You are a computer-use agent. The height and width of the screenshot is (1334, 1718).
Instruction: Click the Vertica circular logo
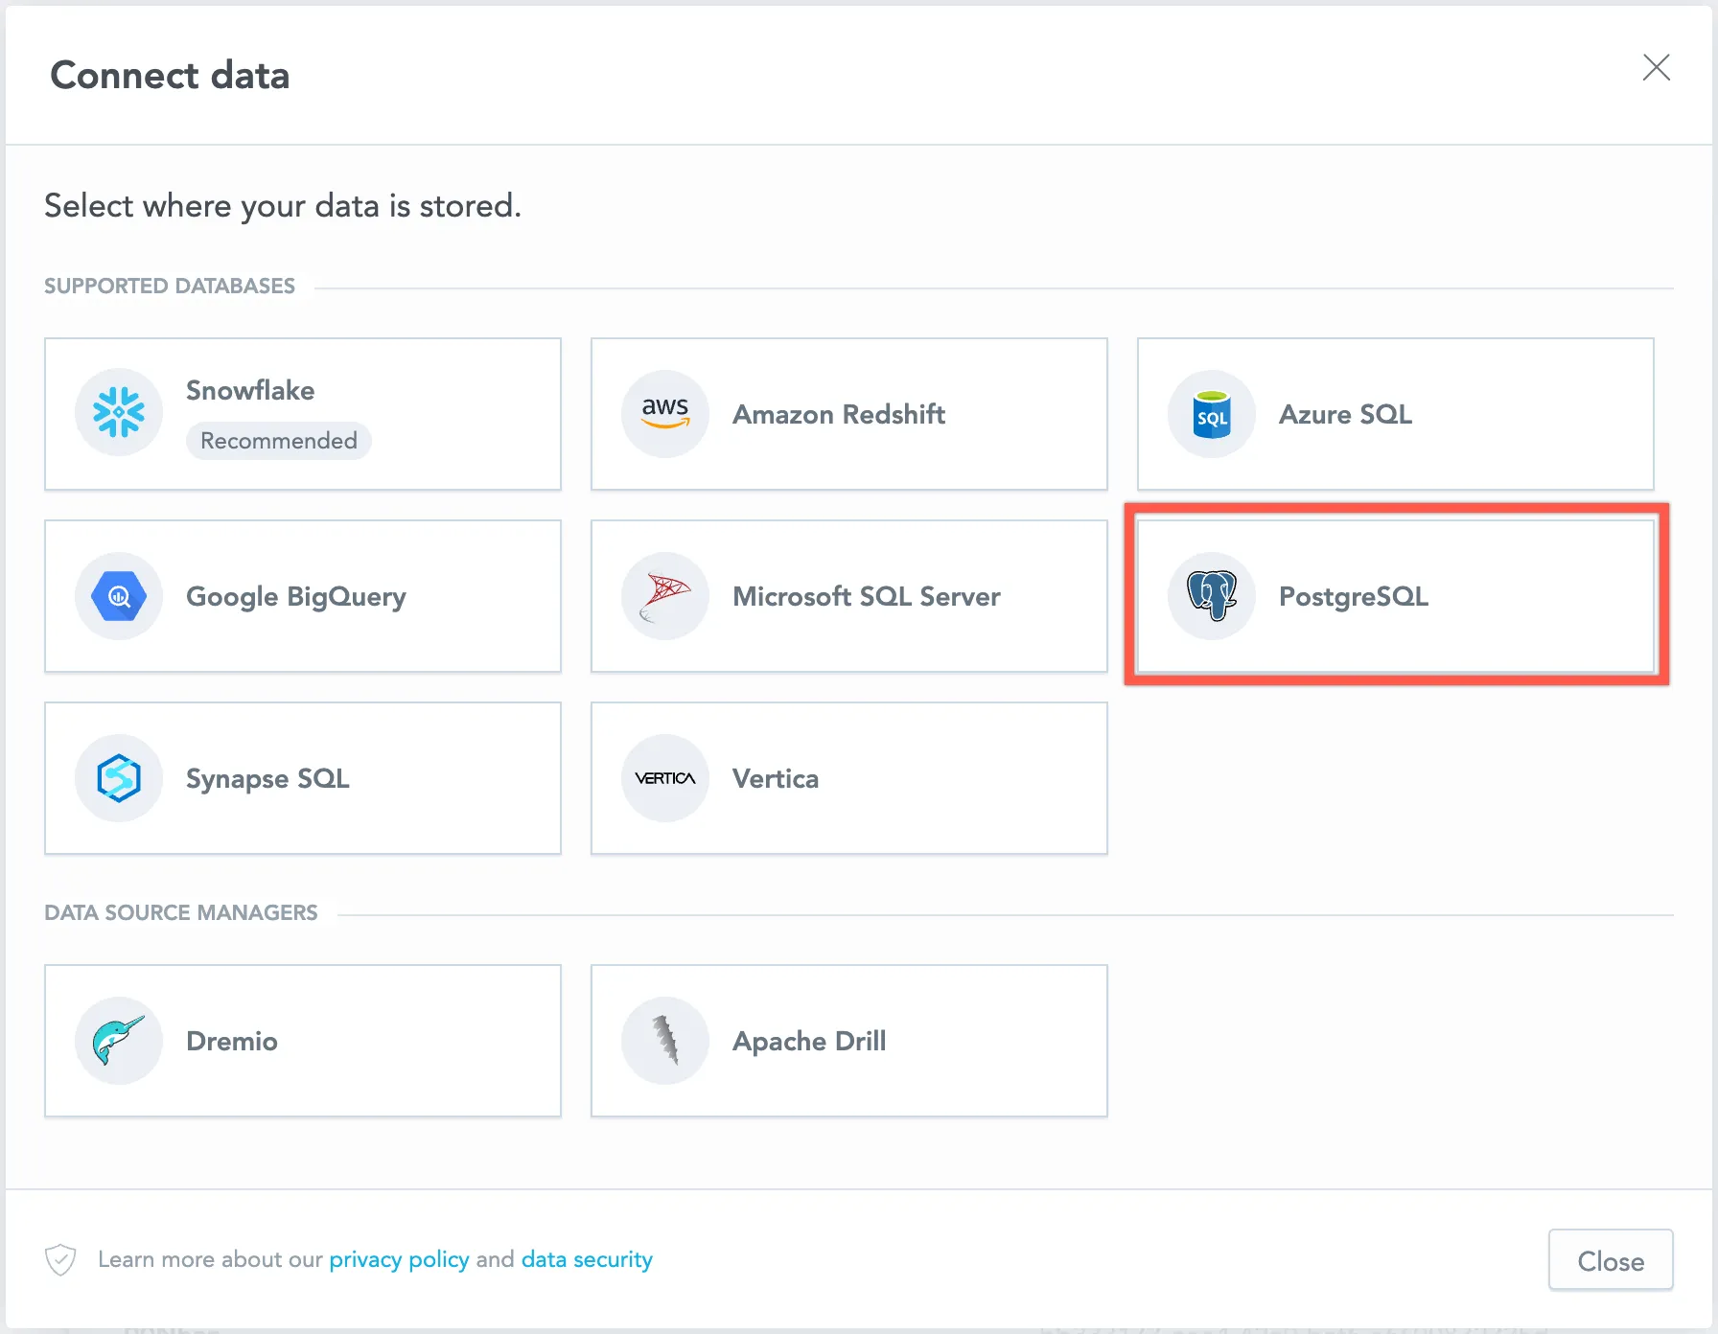pos(664,778)
